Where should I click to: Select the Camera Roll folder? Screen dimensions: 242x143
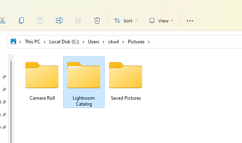42,81
